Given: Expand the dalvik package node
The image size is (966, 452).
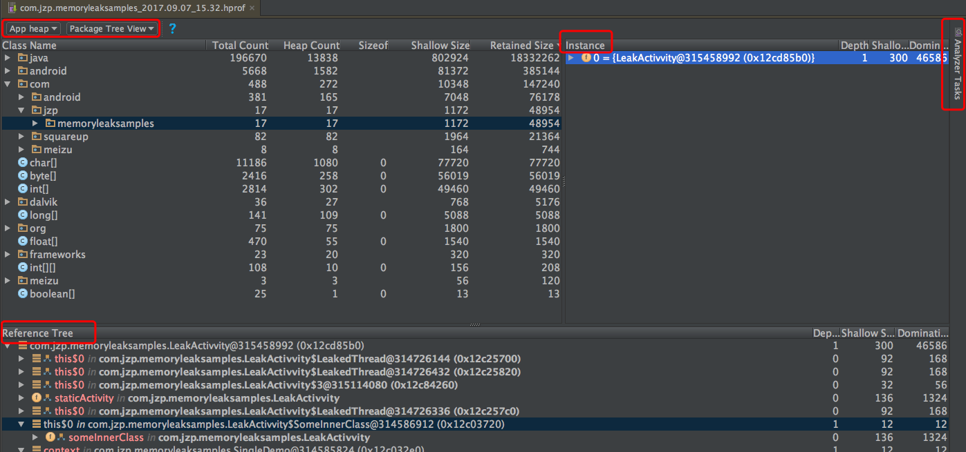Looking at the screenshot, I should click(x=8, y=202).
